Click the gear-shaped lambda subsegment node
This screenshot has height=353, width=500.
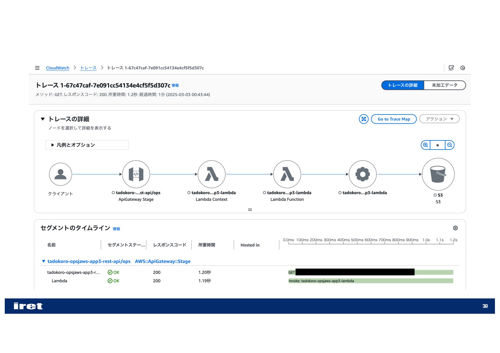362,174
